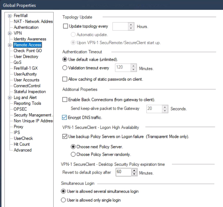Expand the FireWall tree node
Viewport: 223px width, 207px height.
(x=9, y=16)
